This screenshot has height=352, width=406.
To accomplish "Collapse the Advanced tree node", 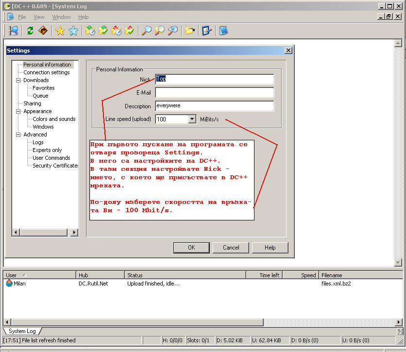I will coord(18,134).
